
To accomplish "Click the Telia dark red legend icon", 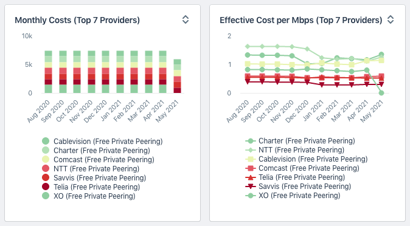I will 46,187.
